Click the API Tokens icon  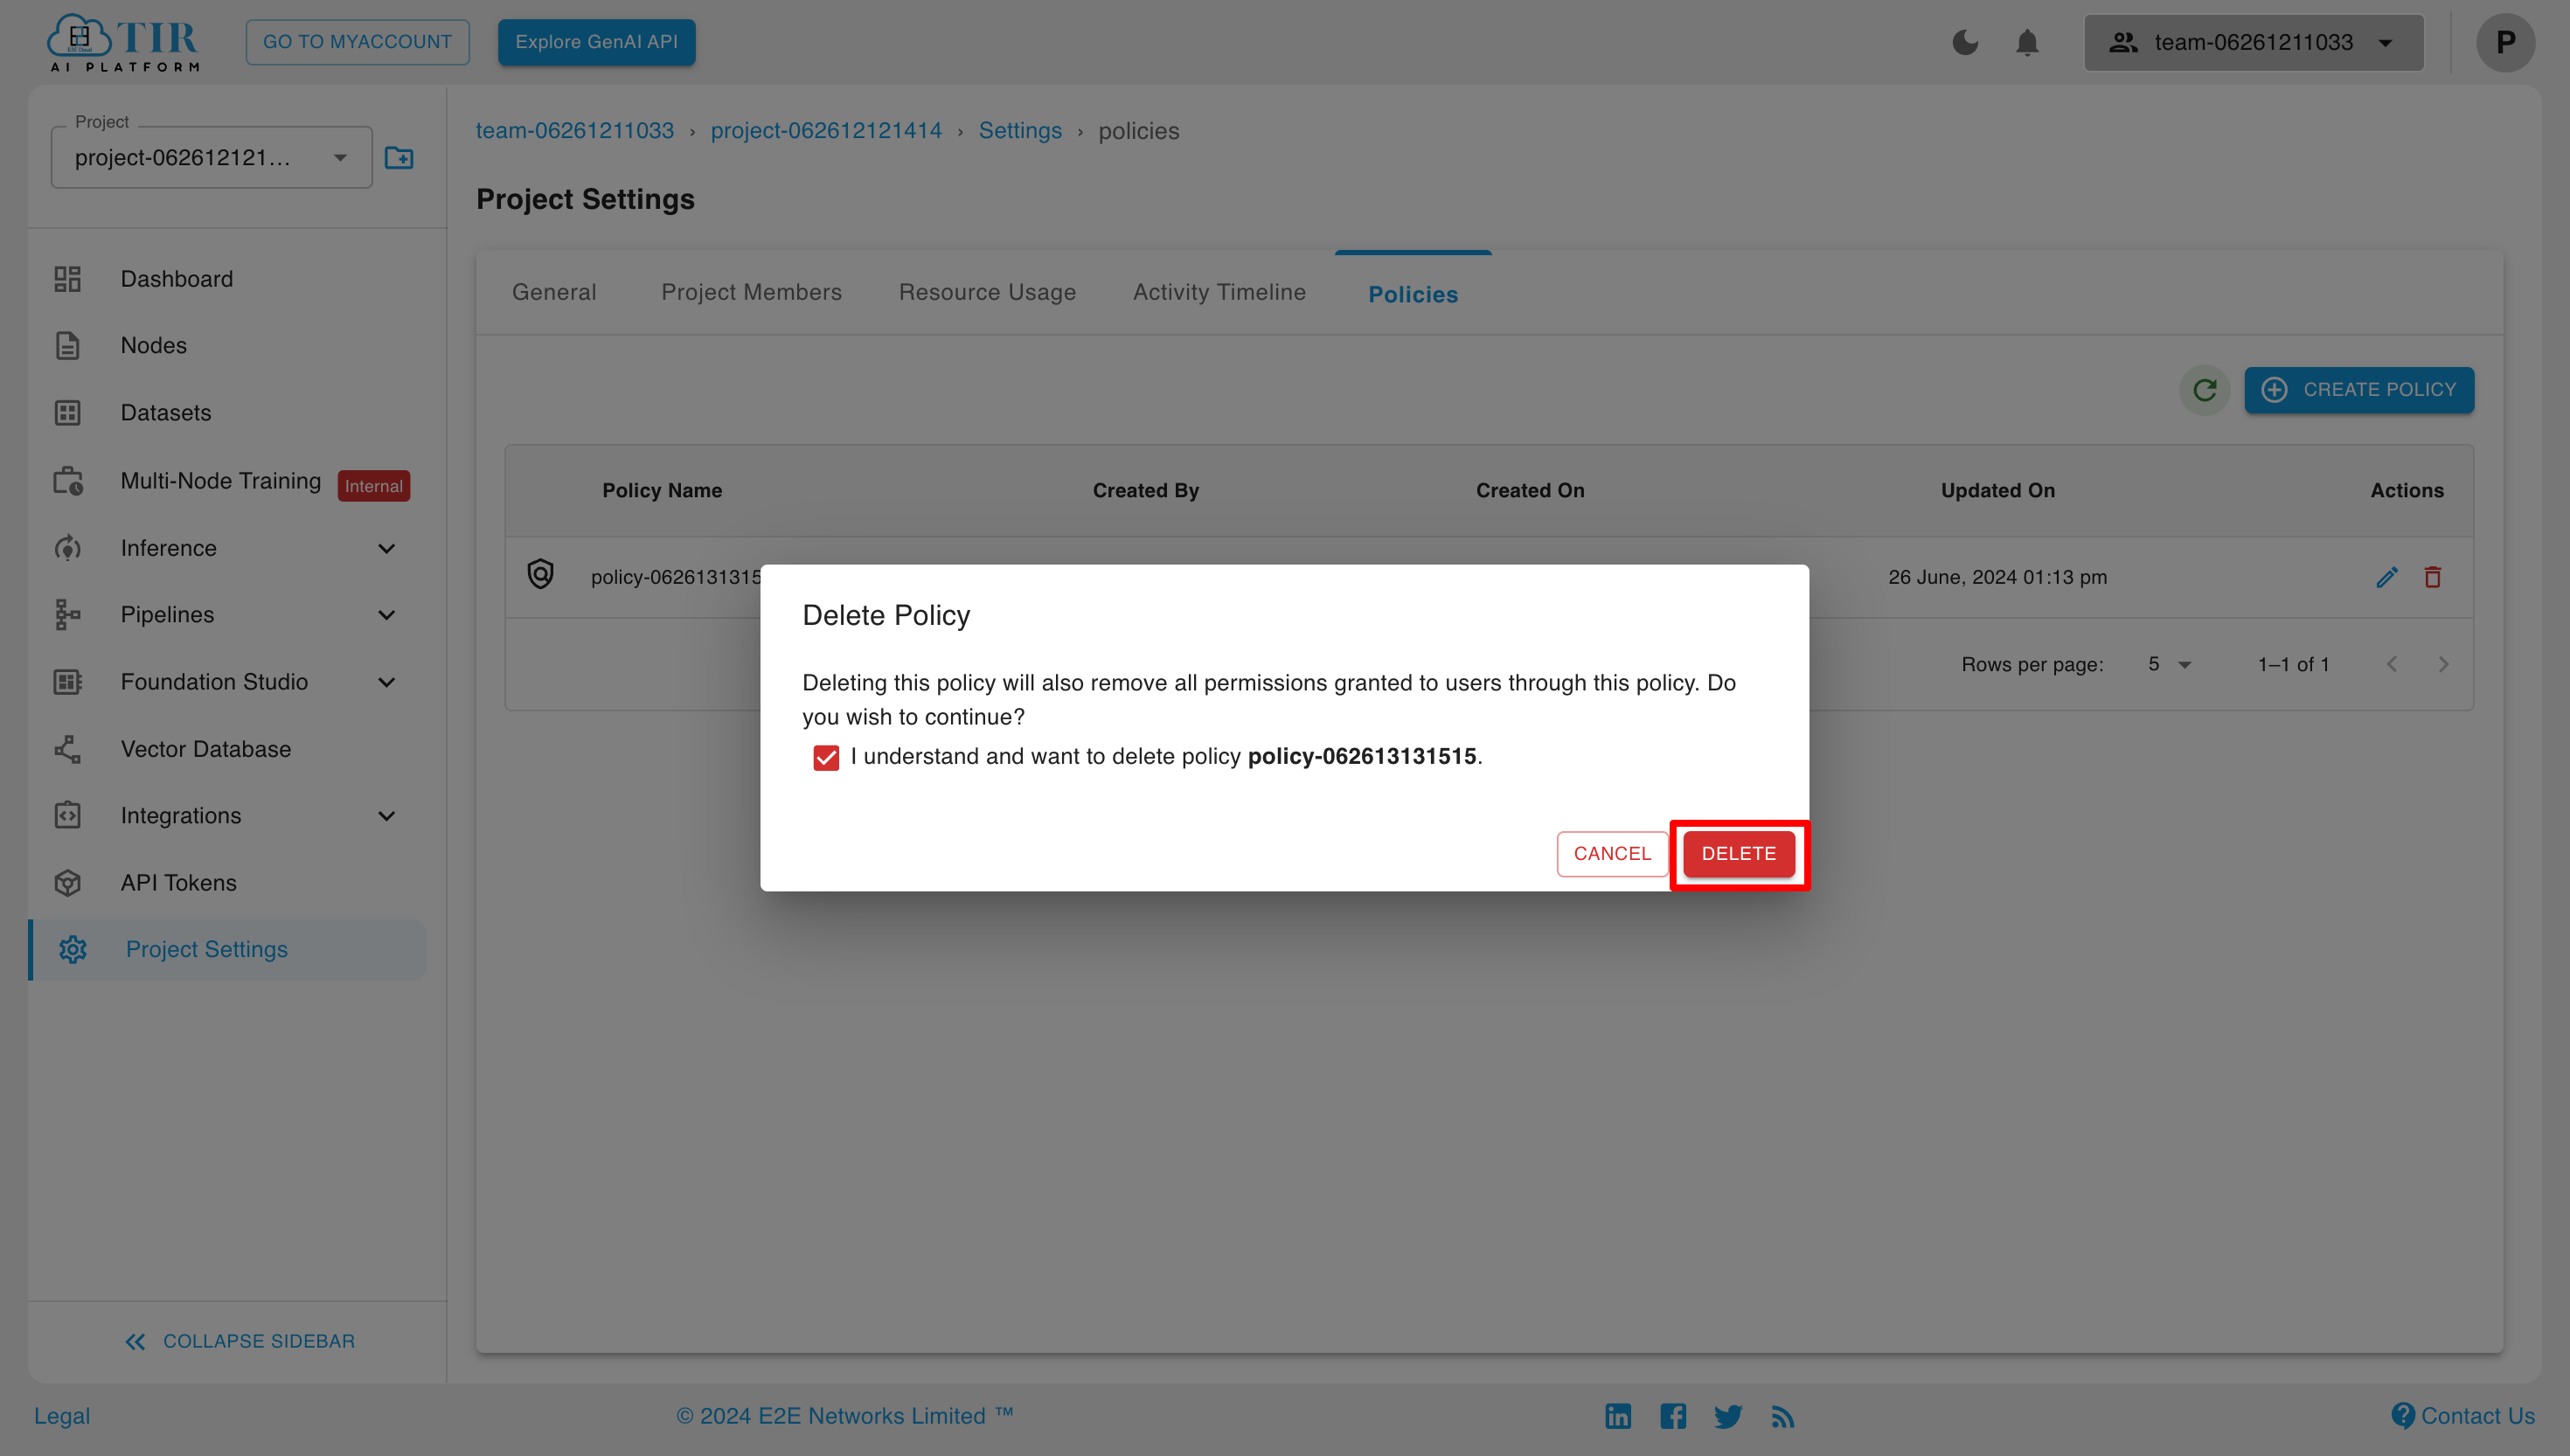(67, 883)
